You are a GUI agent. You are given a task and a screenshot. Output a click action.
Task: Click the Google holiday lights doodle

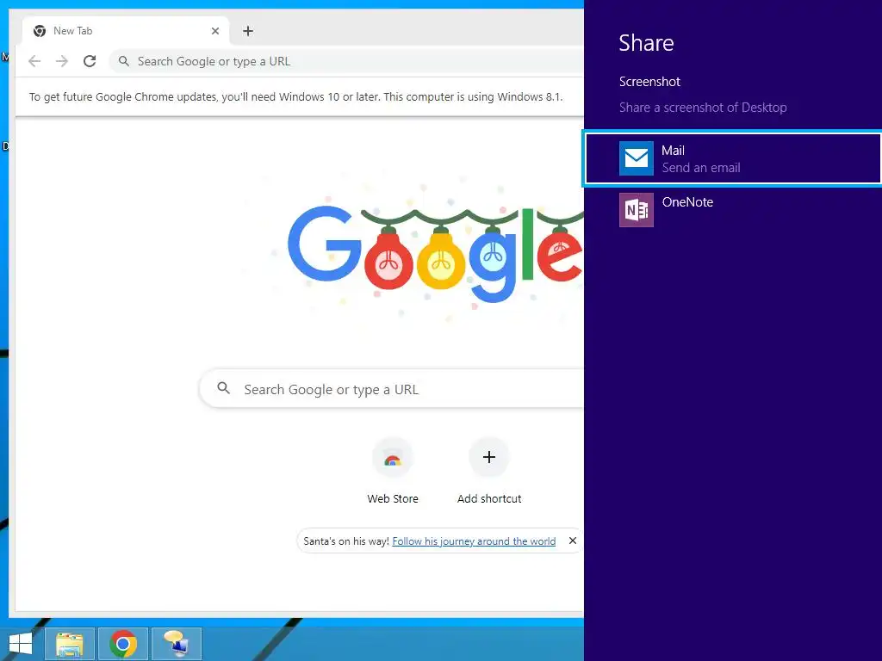[436, 252]
